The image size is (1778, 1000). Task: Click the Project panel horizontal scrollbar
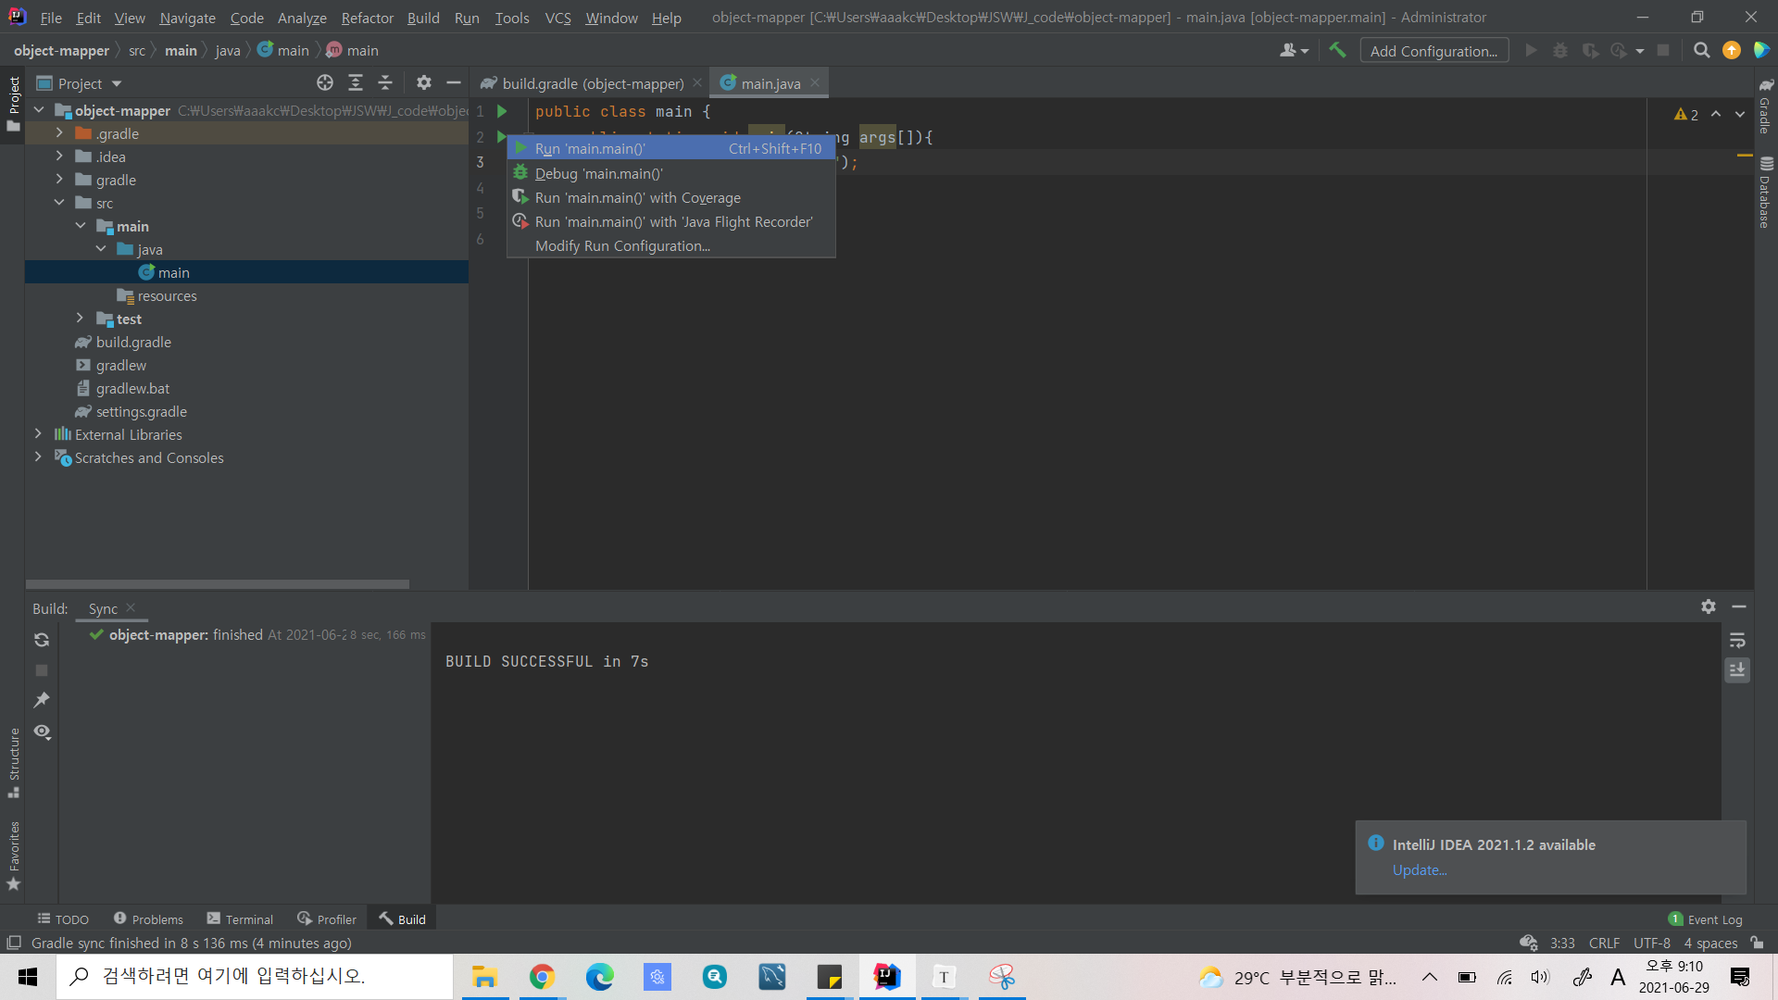218,584
